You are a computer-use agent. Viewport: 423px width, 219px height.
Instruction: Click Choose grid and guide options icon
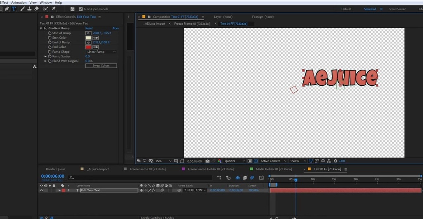176,161
